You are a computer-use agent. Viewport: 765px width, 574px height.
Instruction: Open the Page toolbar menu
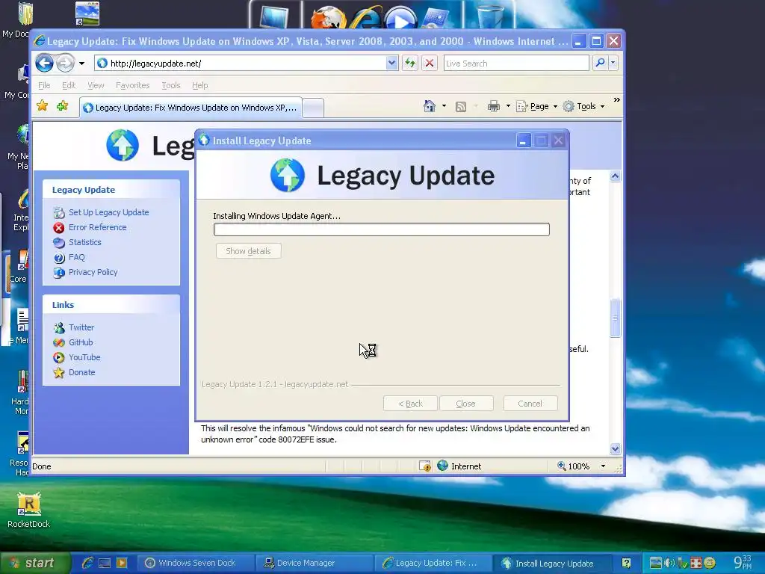point(536,106)
